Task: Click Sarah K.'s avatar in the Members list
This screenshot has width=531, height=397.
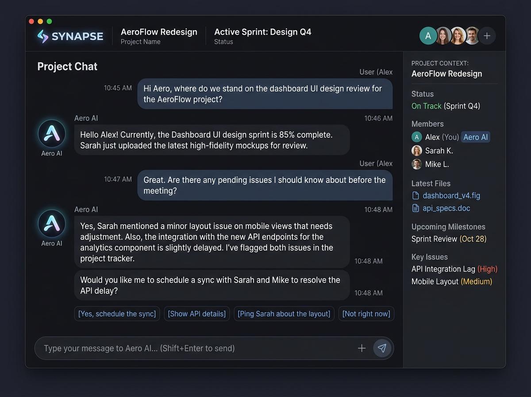Action: pyautogui.click(x=416, y=150)
